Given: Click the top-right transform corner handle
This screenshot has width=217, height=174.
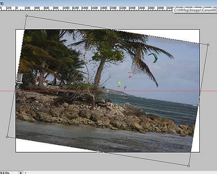Looking at the screenshot, I should point(208,45).
